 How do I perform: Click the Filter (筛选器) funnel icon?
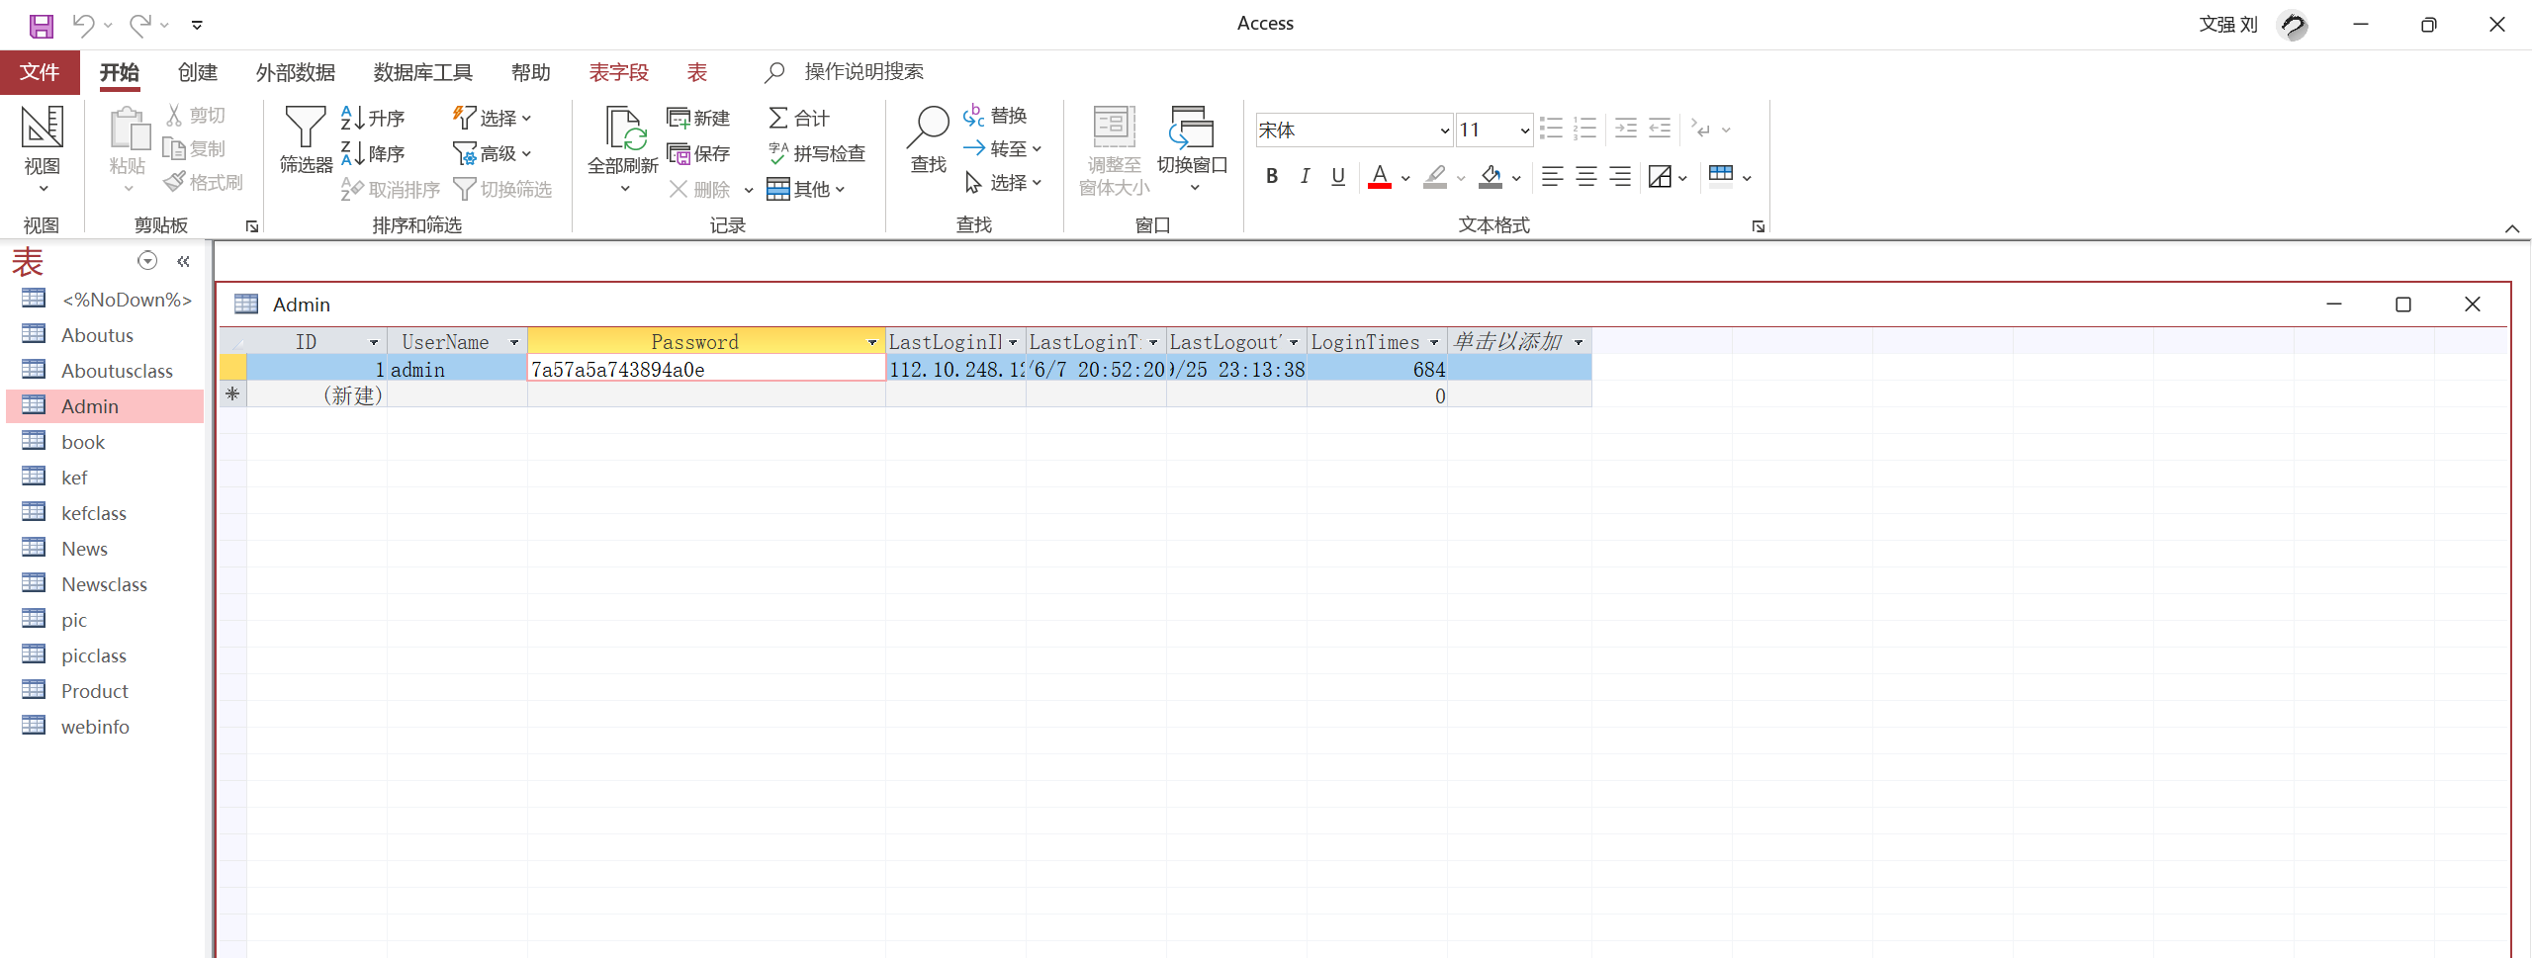pos(306,129)
